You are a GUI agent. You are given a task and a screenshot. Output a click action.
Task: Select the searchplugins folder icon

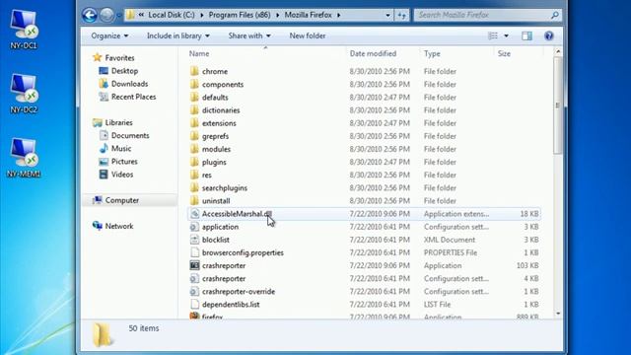coord(195,187)
